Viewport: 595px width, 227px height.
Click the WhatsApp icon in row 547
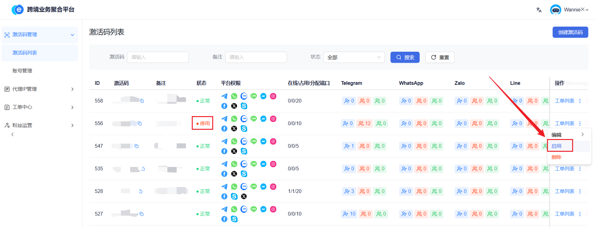[x=234, y=142]
